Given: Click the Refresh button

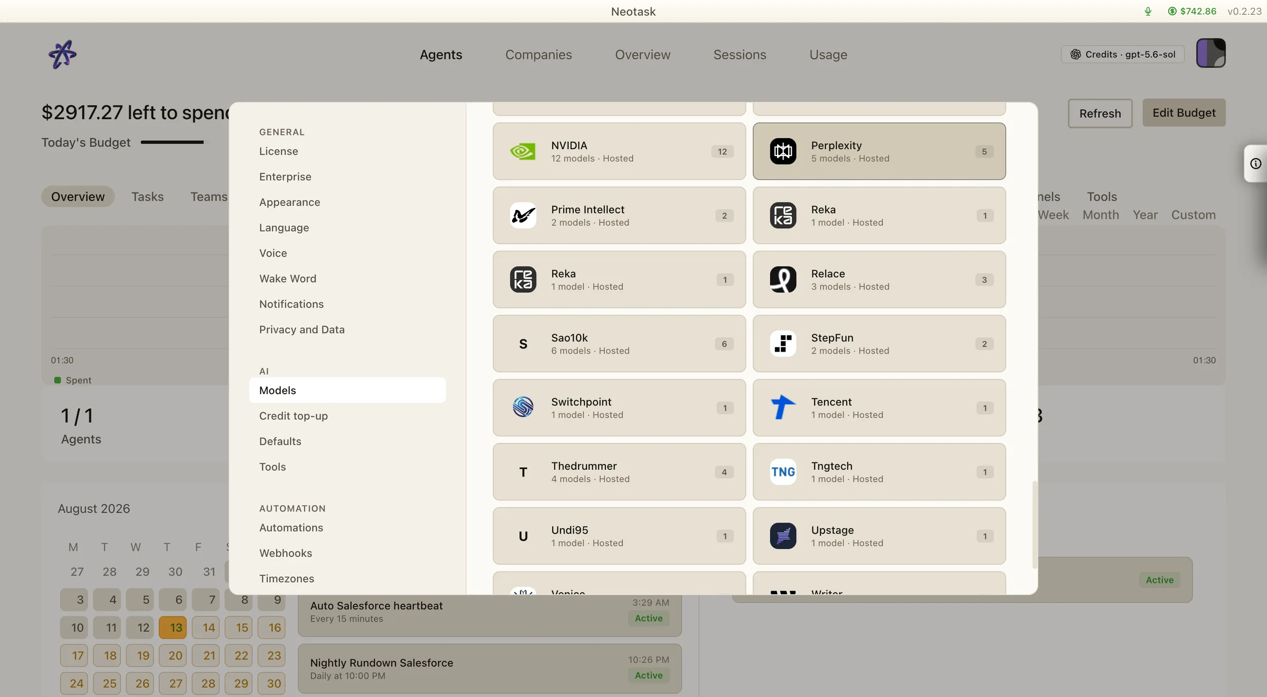Looking at the screenshot, I should pos(1100,113).
